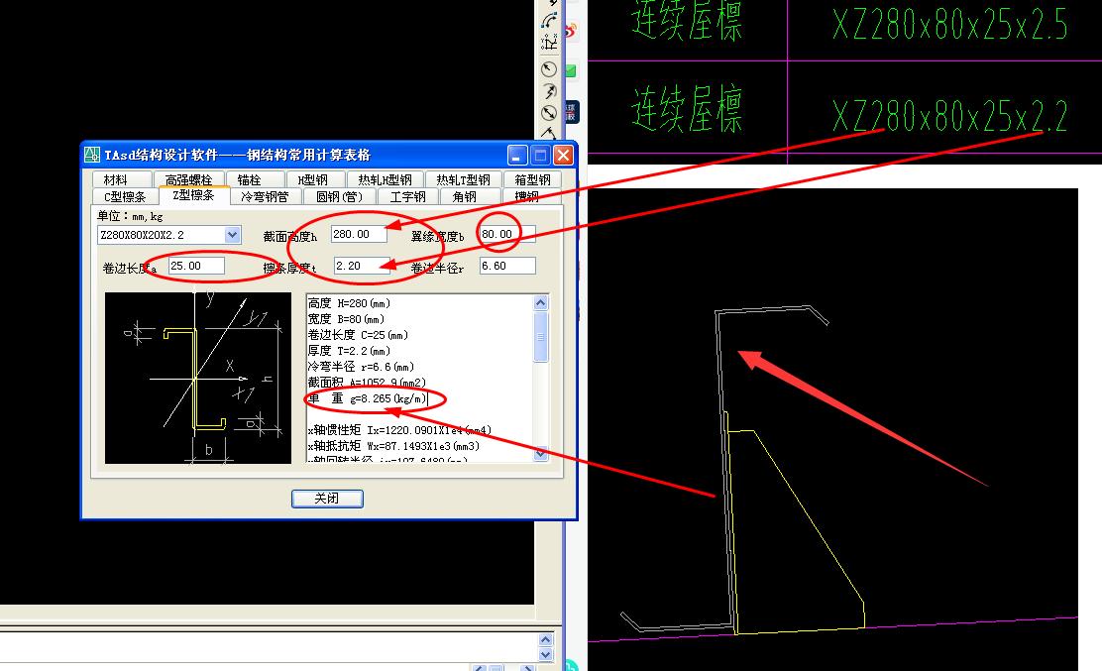
Task: Switch to the 箱型钢 tab
Action: click(532, 179)
